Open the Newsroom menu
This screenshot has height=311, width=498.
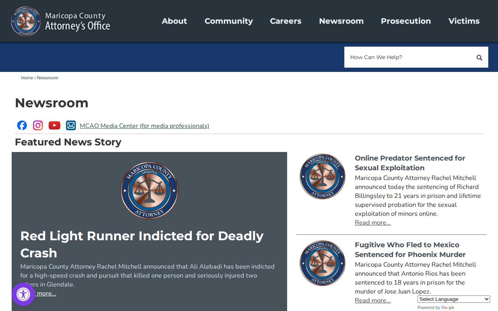point(341,21)
